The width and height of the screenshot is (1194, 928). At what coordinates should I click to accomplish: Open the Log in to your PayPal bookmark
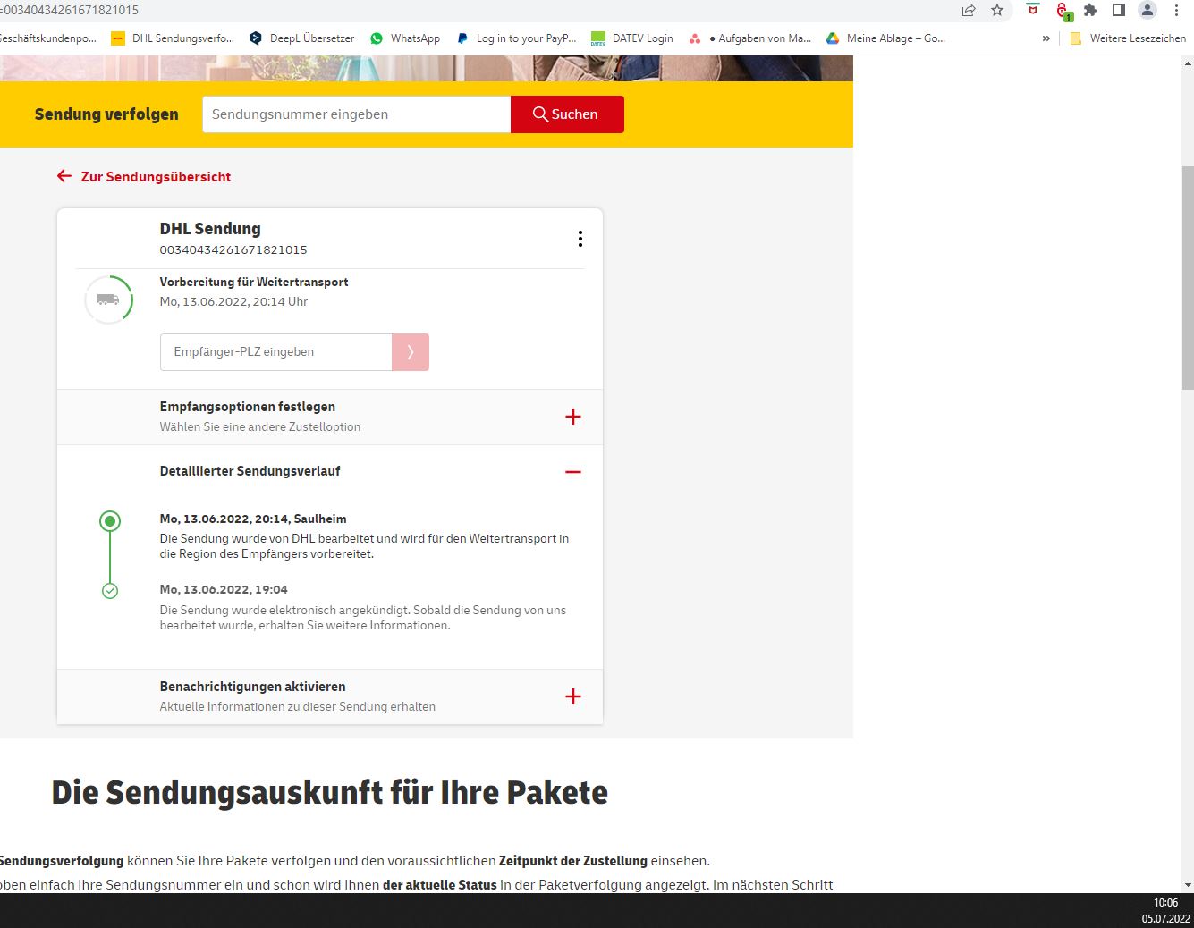516,38
